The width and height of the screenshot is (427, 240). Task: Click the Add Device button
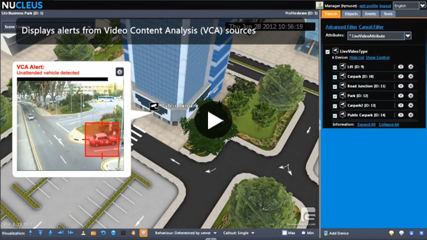[x=336, y=233]
